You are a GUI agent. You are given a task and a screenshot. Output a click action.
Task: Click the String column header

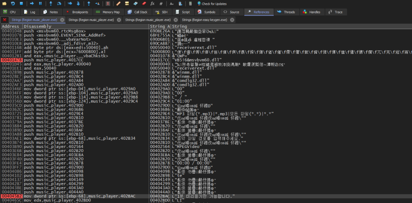coord(291,26)
